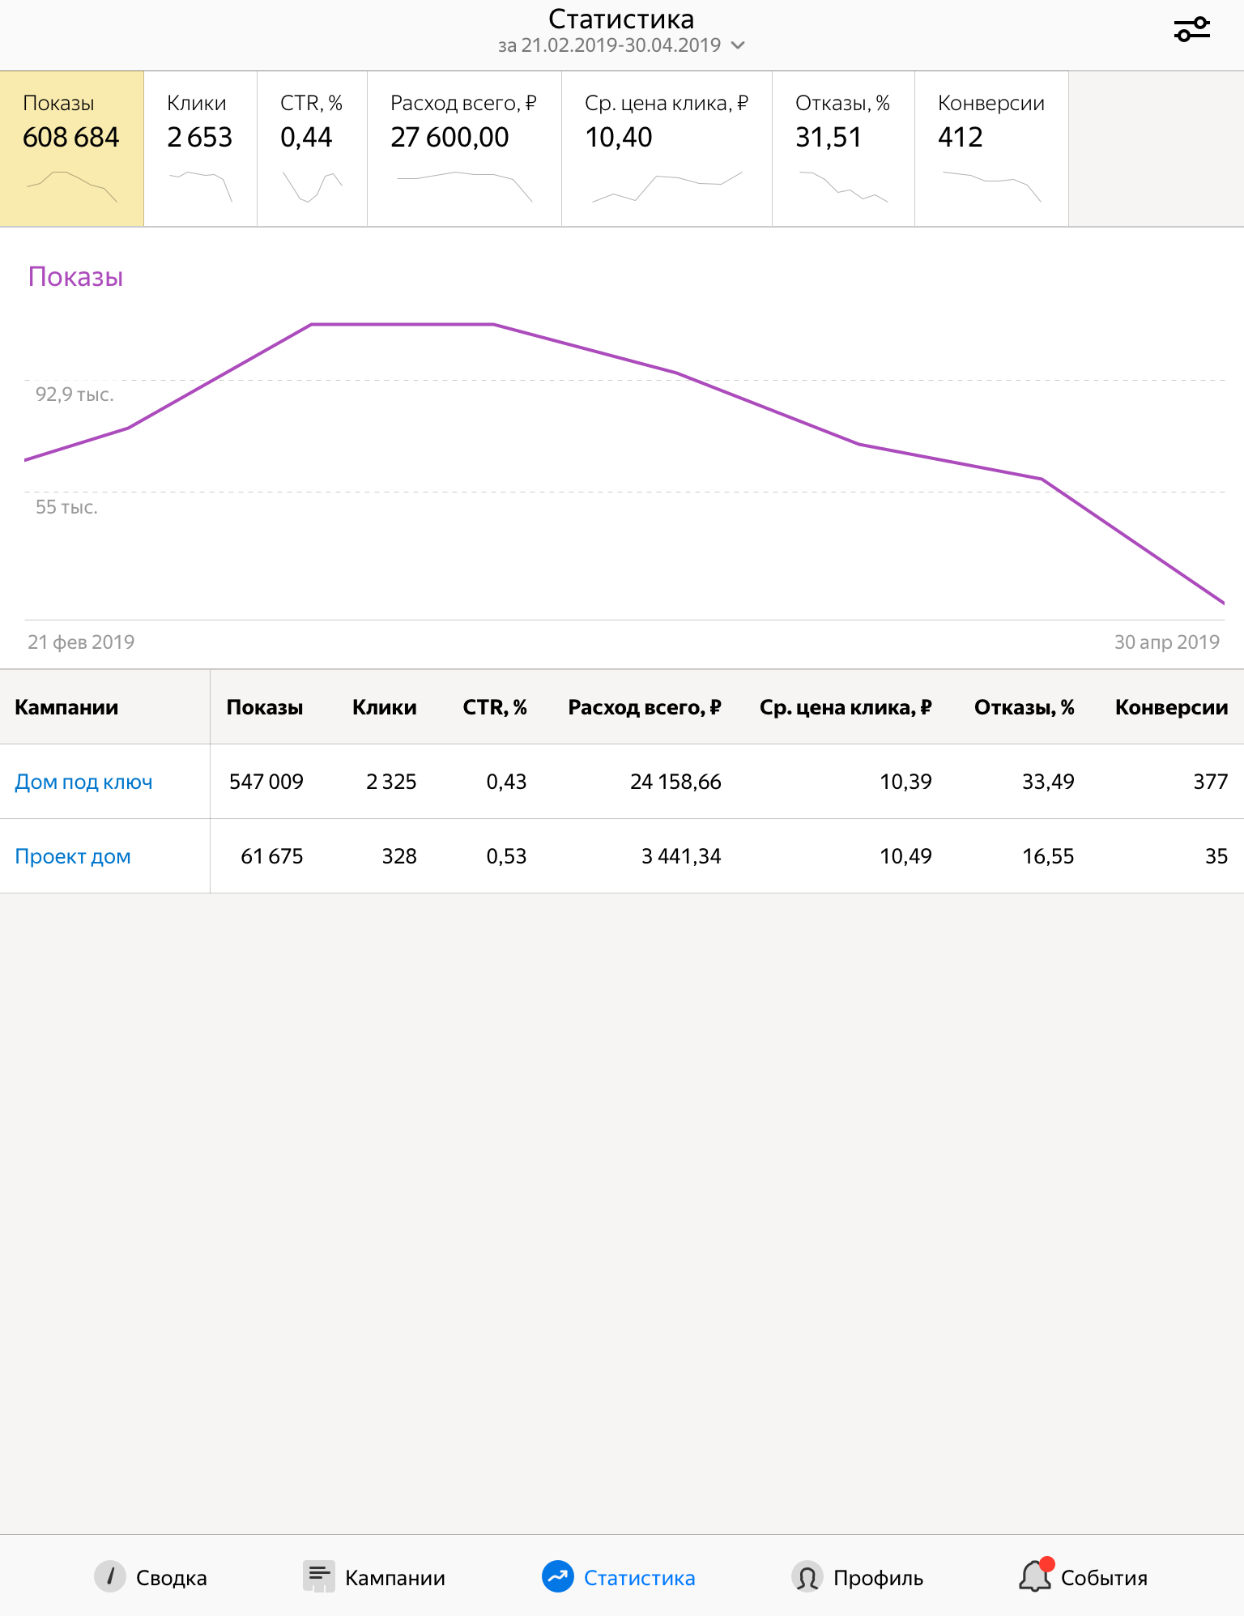Sort table by Показы column header
The height and width of the screenshot is (1616, 1244).
[265, 707]
